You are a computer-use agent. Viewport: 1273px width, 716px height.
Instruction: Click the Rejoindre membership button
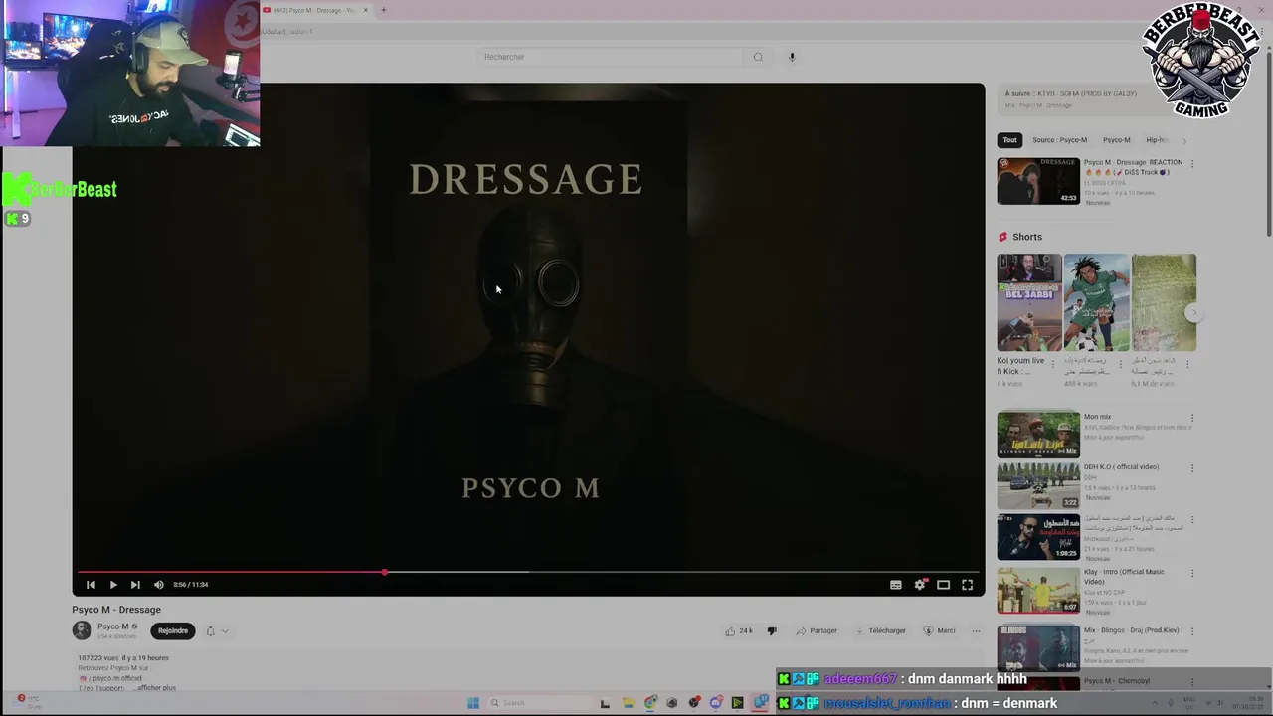173,630
